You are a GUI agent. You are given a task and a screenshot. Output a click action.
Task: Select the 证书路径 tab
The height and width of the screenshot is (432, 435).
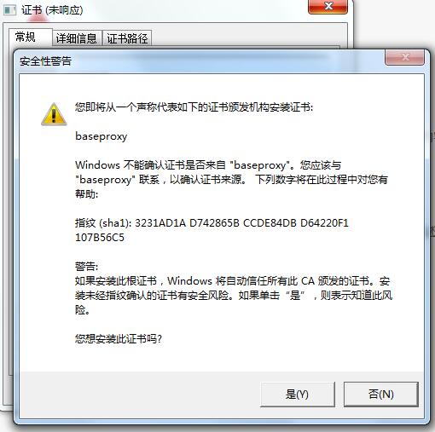[127, 38]
